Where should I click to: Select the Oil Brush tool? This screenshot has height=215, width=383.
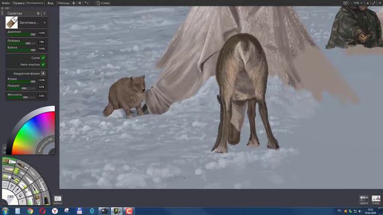tap(9, 161)
